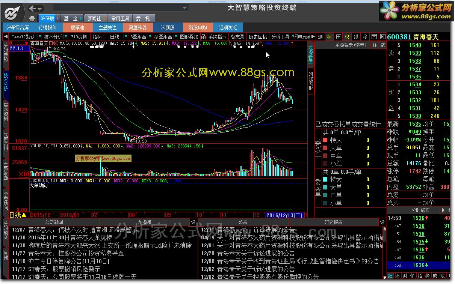Open the top search box dropdown

coord(185,8)
